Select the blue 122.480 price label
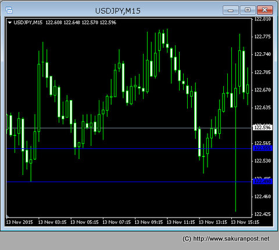The image size is (279, 250). pyautogui.click(x=263, y=181)
